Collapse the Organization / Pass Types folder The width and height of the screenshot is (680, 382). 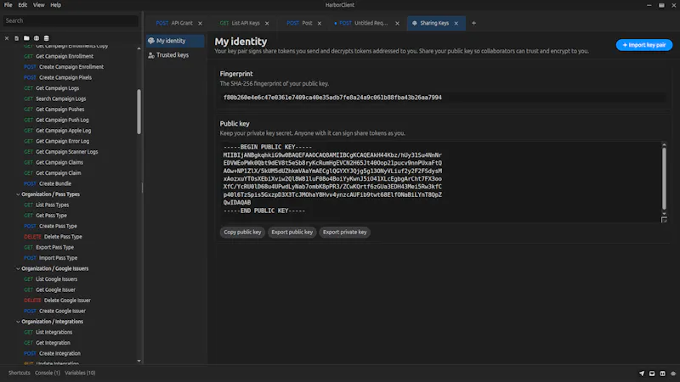(x=18, y=194)
